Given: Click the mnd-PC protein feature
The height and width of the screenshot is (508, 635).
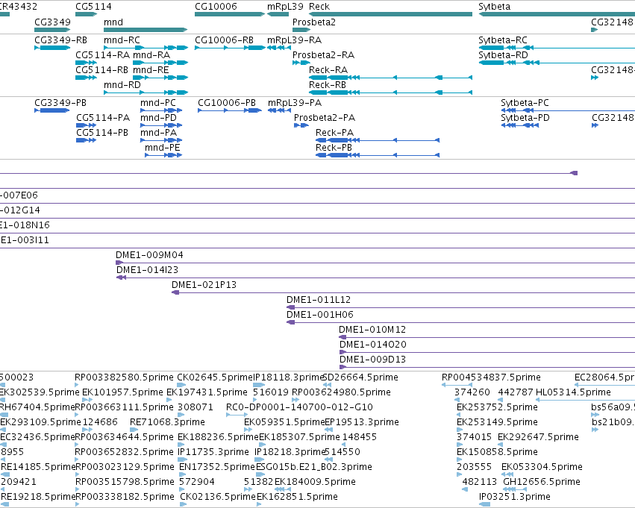Looking at the screenshot, I should tap(161, 110).
